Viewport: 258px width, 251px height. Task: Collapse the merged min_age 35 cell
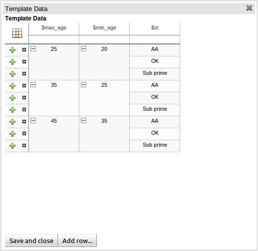pos(84,121)
